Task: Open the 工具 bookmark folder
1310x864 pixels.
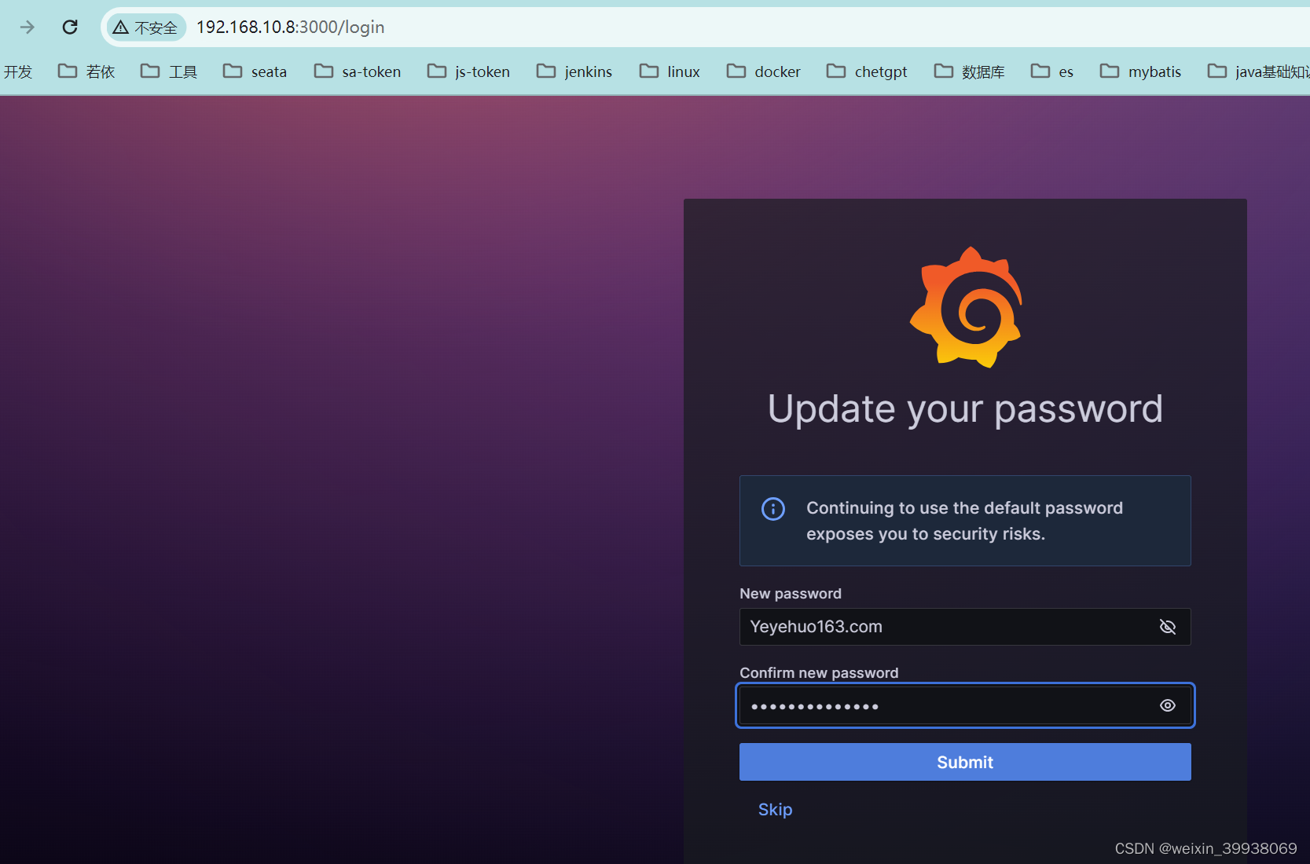Action: [169, 71]
